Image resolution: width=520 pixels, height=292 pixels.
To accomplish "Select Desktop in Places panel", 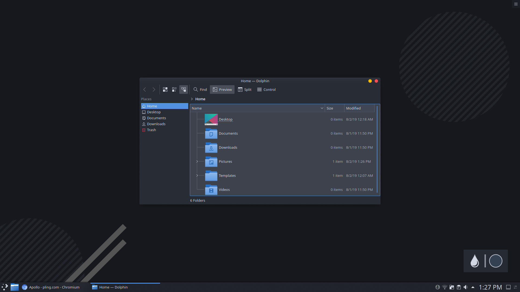I will [x=165, y=112].
